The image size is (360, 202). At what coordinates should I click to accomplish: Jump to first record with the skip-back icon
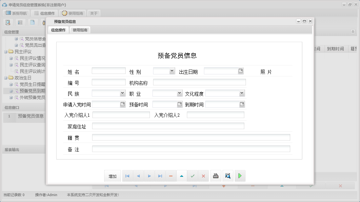[127, 176]
